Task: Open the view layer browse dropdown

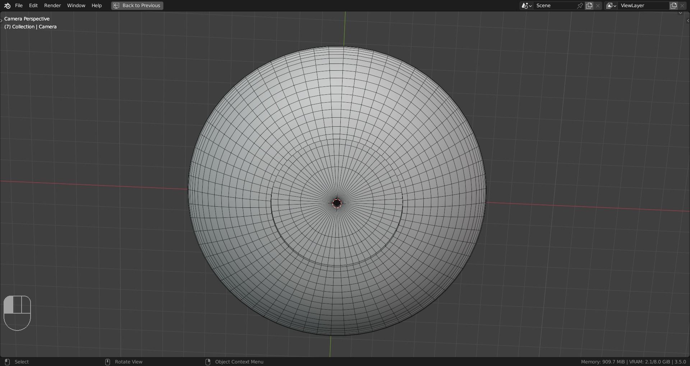Action: 611,6
